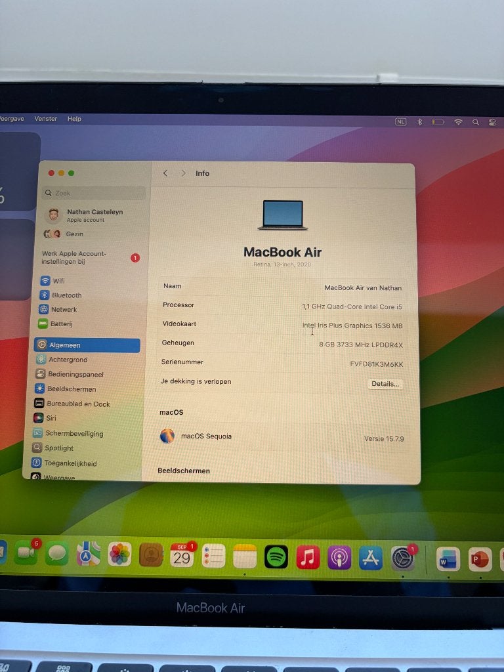Go back with the left chevron
The height and width of the screenshot is (672, 504).
point(165,173)
